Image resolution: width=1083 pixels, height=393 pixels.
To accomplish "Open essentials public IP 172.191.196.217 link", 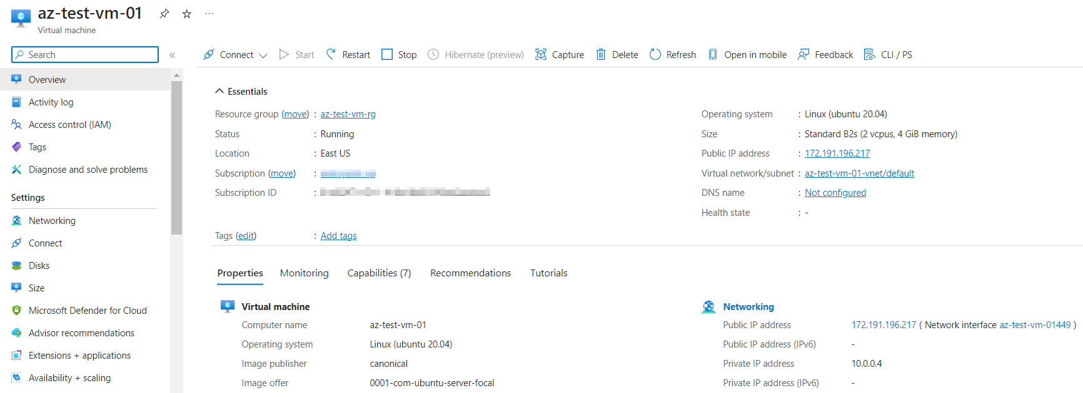I will [x=837, y=153].
